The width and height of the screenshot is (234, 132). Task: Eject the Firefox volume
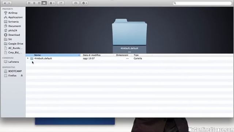point(22,76)
